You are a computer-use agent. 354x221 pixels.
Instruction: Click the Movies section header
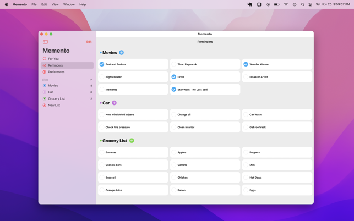point(110,53)
